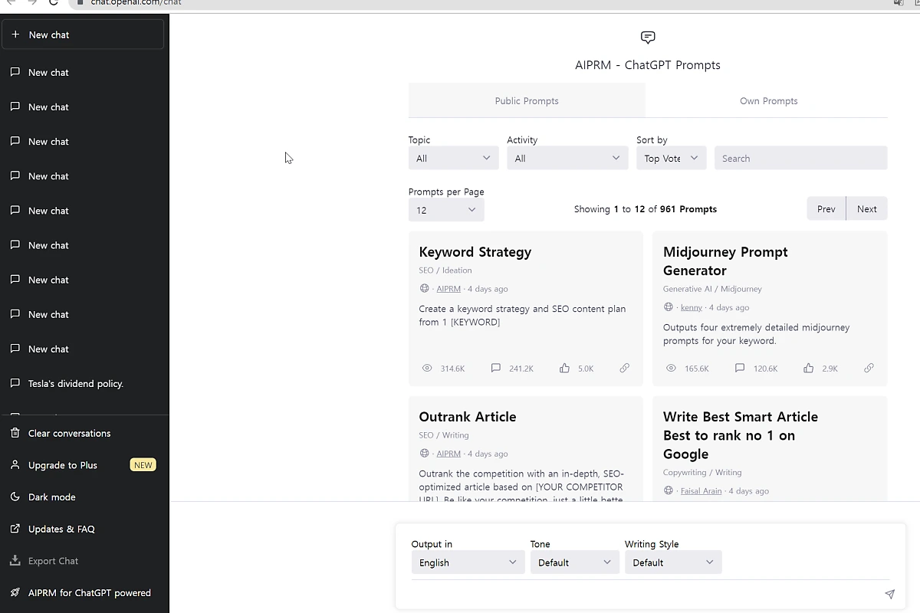Click the chat message input box
920x613 pixels.
tap(644, 594)
